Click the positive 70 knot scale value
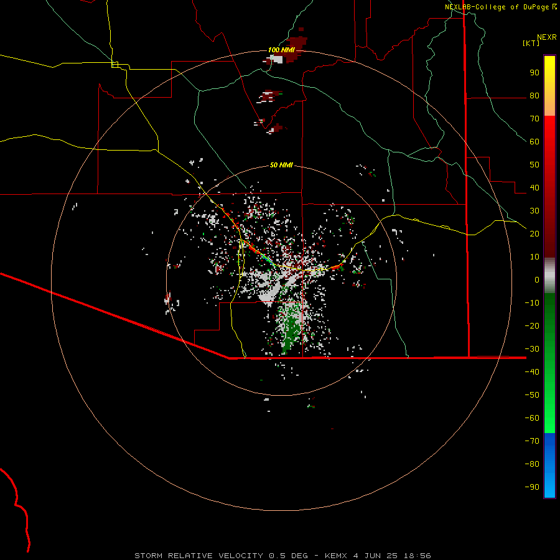The height and width of the screenshot is (560, 560). pos(534,119)
